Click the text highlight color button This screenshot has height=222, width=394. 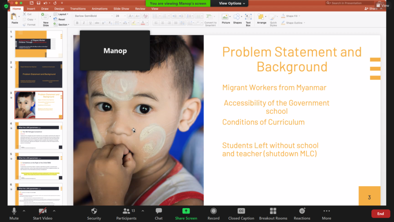[x=134, y=23]
